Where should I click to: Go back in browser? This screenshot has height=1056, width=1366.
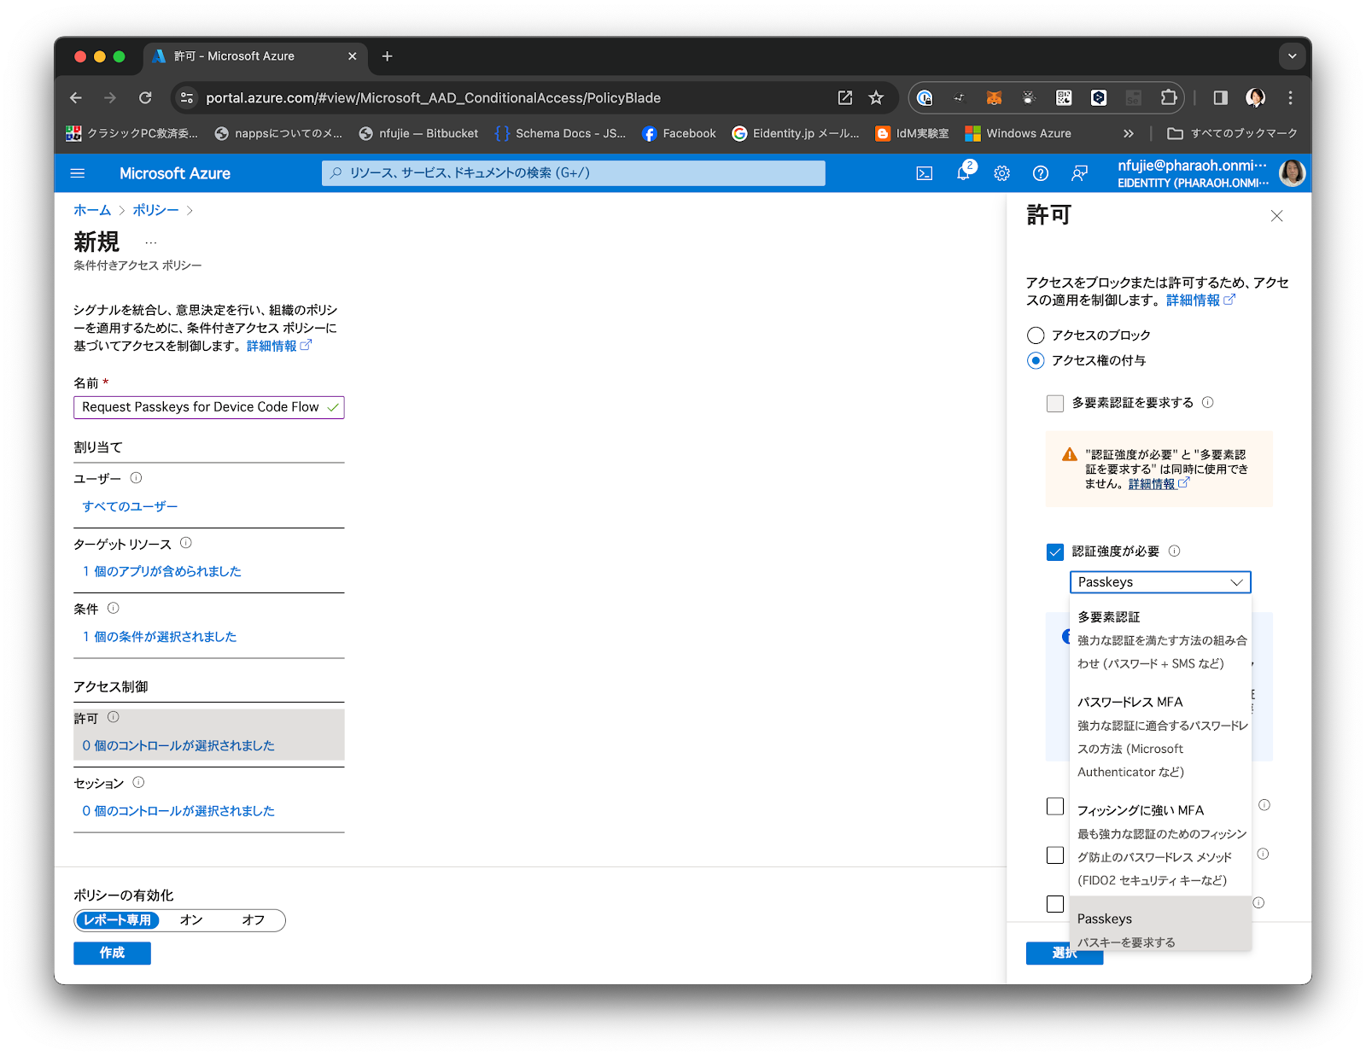point(76,97)
